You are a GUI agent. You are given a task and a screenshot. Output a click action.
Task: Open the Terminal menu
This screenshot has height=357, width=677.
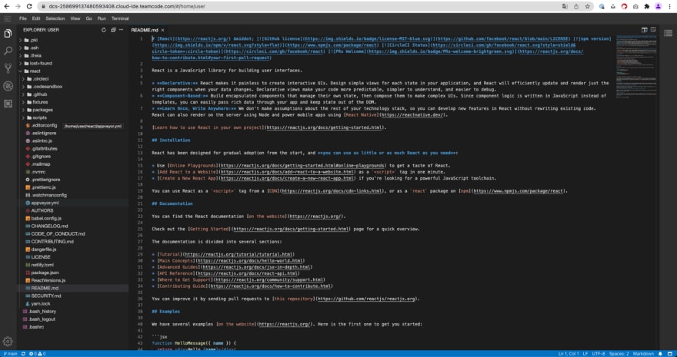[x=120, y=18]
